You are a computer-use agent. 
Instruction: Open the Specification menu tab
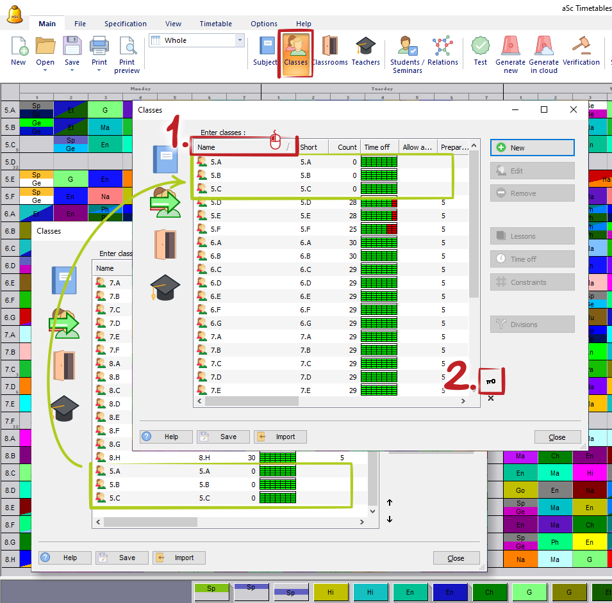click(126, 24)
